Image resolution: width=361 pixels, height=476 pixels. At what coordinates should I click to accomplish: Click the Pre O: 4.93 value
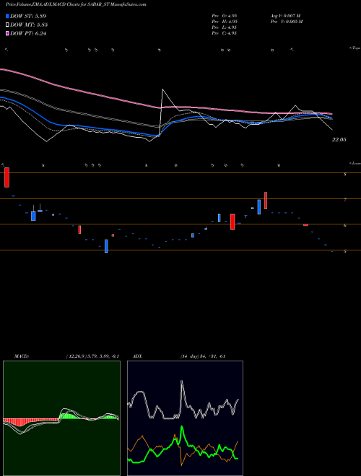pyautogui.click(x=225, y=16)
